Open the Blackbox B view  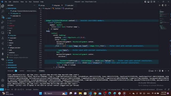click(3, 49)
